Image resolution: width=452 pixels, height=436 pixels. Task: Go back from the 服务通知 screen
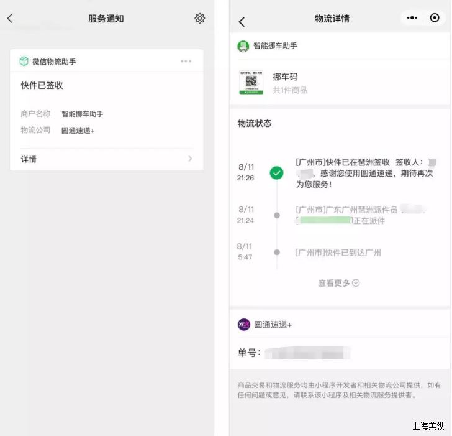(x=10, y=19)
